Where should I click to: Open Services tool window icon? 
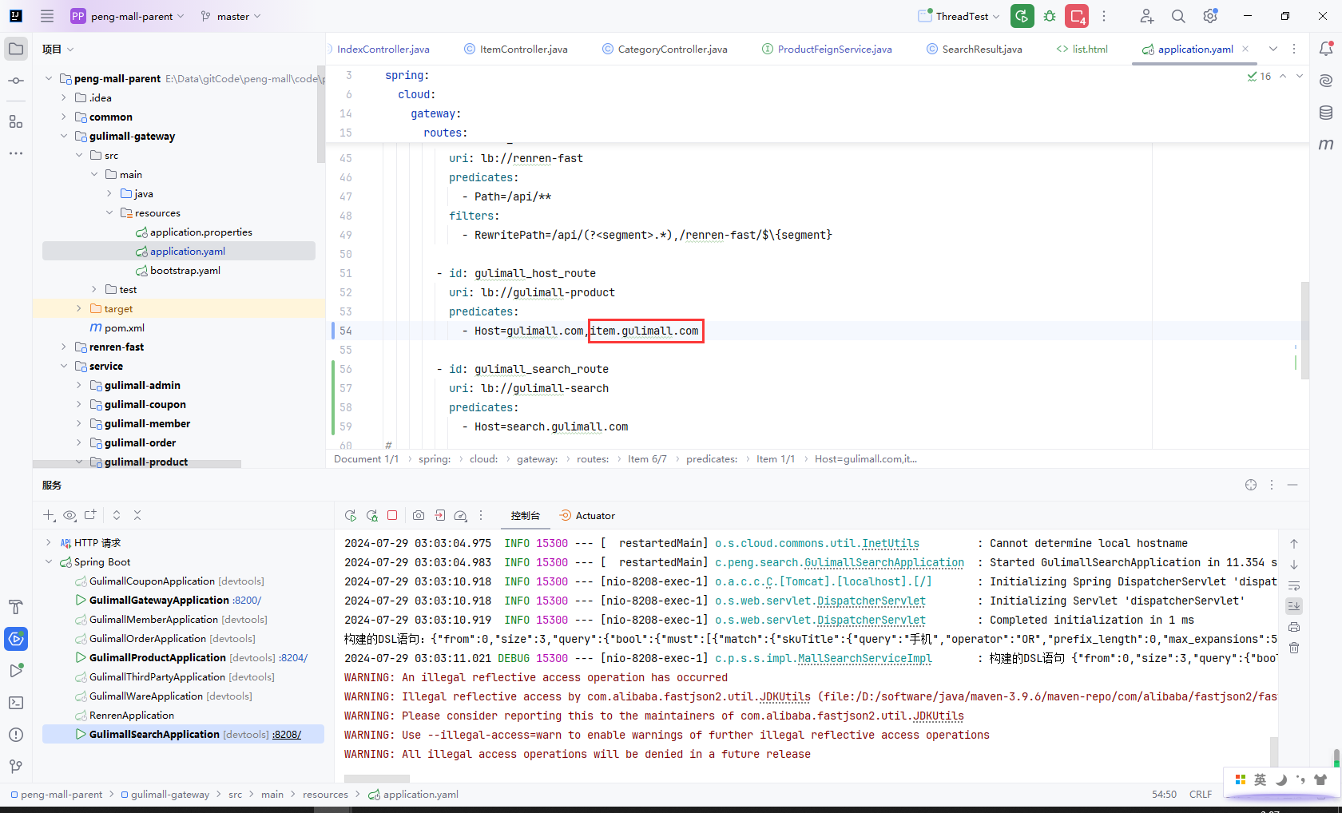pos(16,639)
